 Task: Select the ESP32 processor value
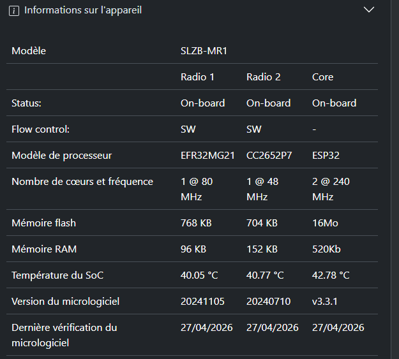coord(326,156)
